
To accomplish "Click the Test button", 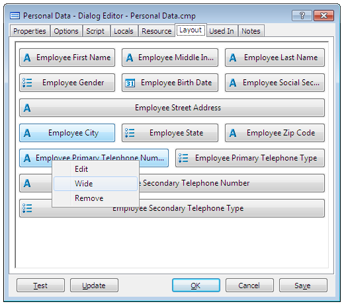I will click(x=40, y=286).
